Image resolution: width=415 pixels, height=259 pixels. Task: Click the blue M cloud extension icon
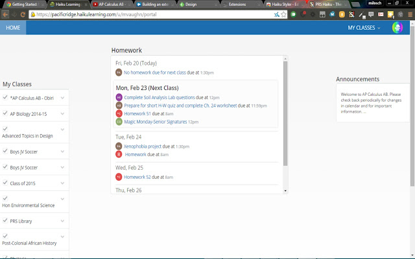(332, 14)
